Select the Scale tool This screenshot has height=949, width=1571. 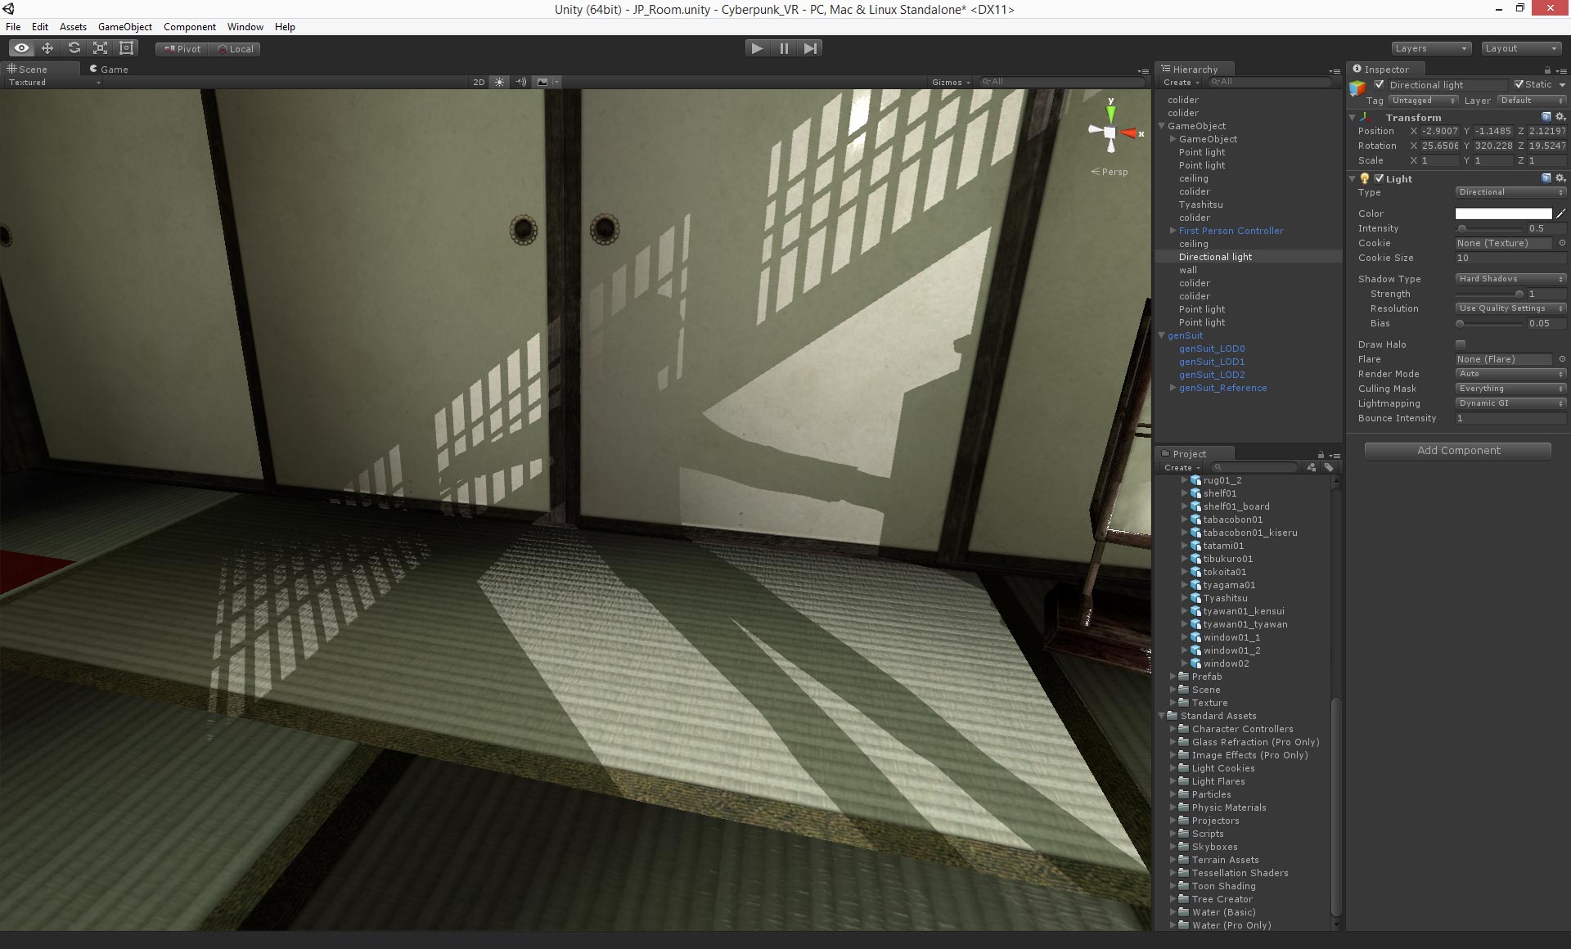click(x=100, y=48)
